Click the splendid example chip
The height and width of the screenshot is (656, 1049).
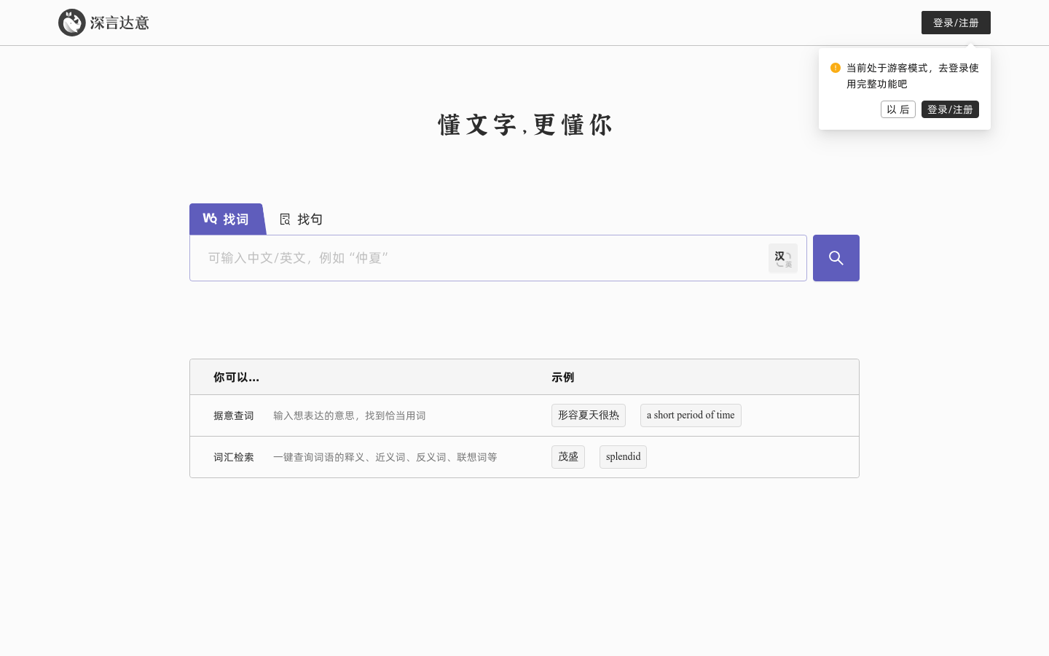click(623, 456)
